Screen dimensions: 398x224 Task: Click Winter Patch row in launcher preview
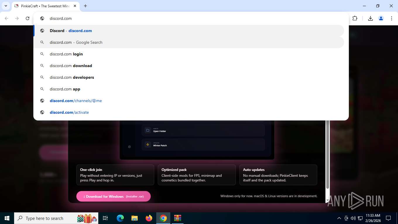[203, 144]
